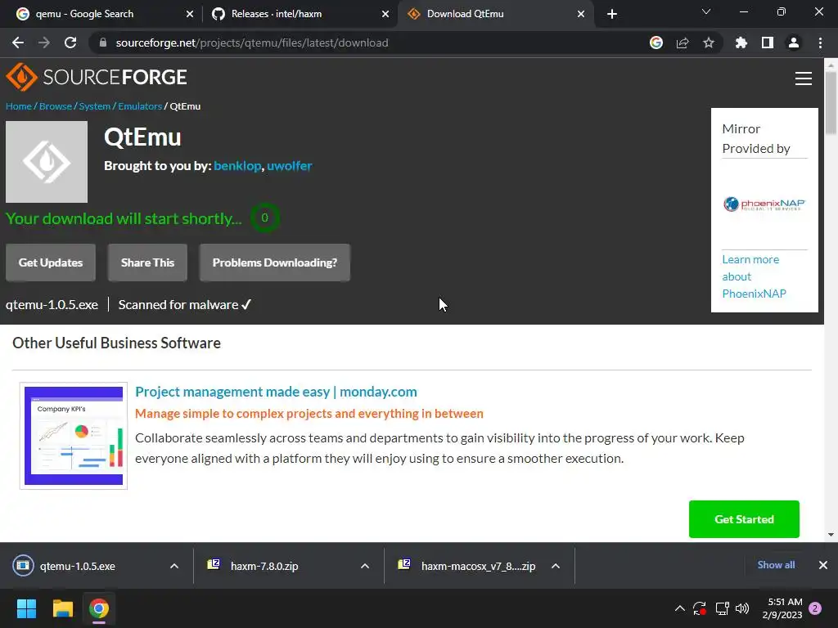Screen dimensions: 838x628
Task: Show hidden system tray icons
Action: pos(680,608)
